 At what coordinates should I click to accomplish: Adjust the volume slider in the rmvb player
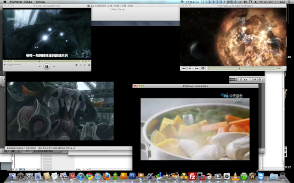click(13, 65)
